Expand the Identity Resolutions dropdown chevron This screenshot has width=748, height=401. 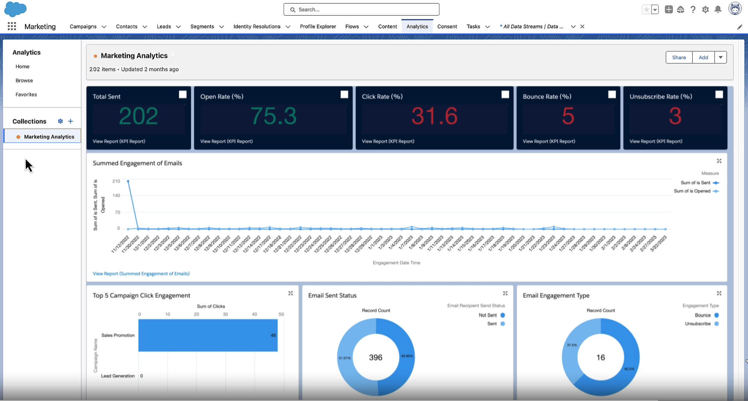click(288, 27)
